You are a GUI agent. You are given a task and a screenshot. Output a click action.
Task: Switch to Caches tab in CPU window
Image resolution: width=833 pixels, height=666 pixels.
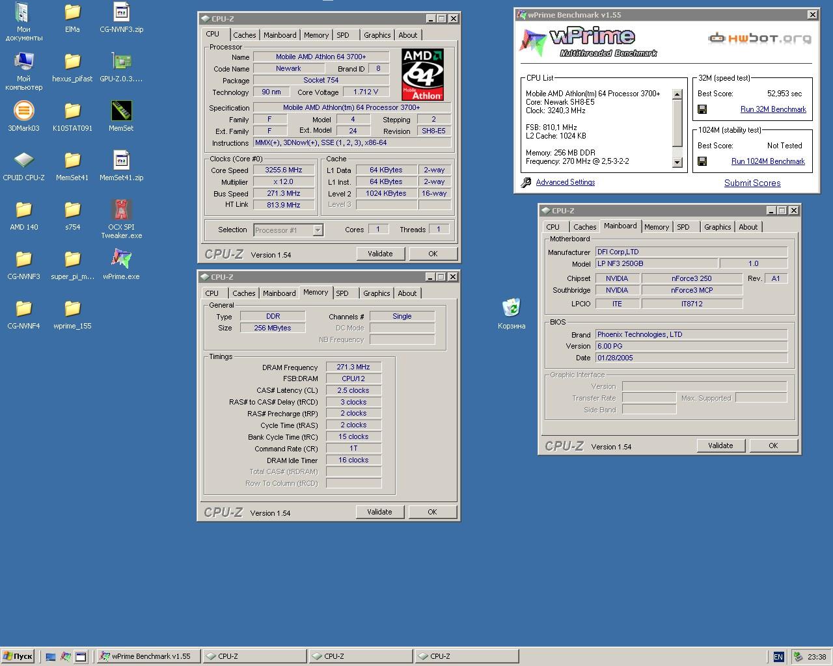tap(244, 35)
